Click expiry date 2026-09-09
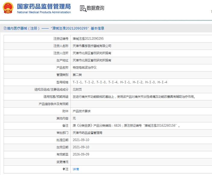 pyautogui.click(x=81, y=154)
